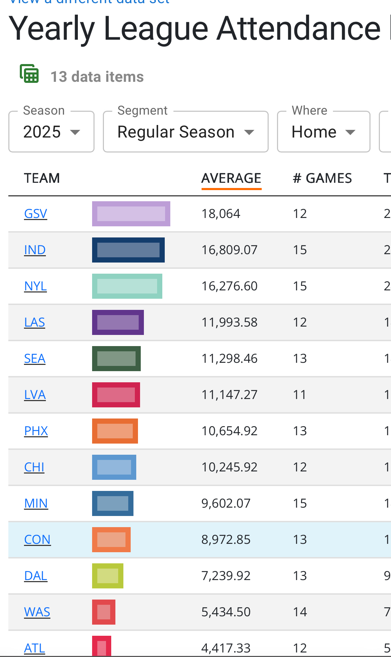Sort by the # GAMES column header
391x657 pixels.
point(322,178)
